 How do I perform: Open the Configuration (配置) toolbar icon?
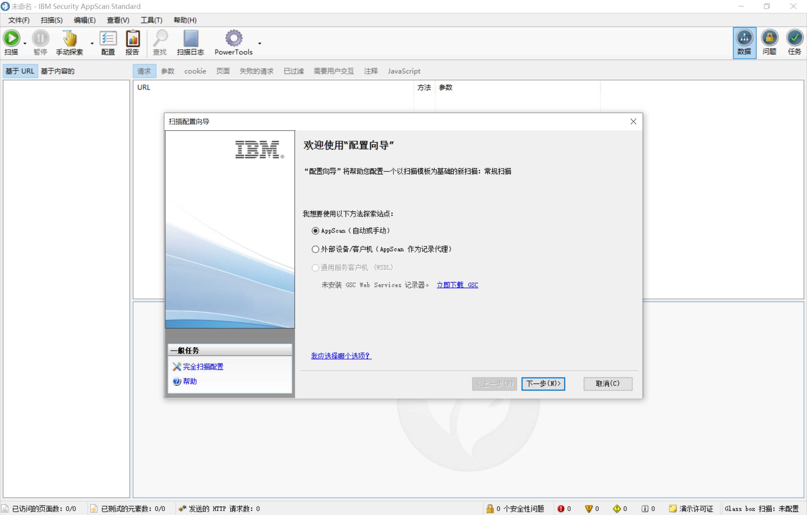108,38
